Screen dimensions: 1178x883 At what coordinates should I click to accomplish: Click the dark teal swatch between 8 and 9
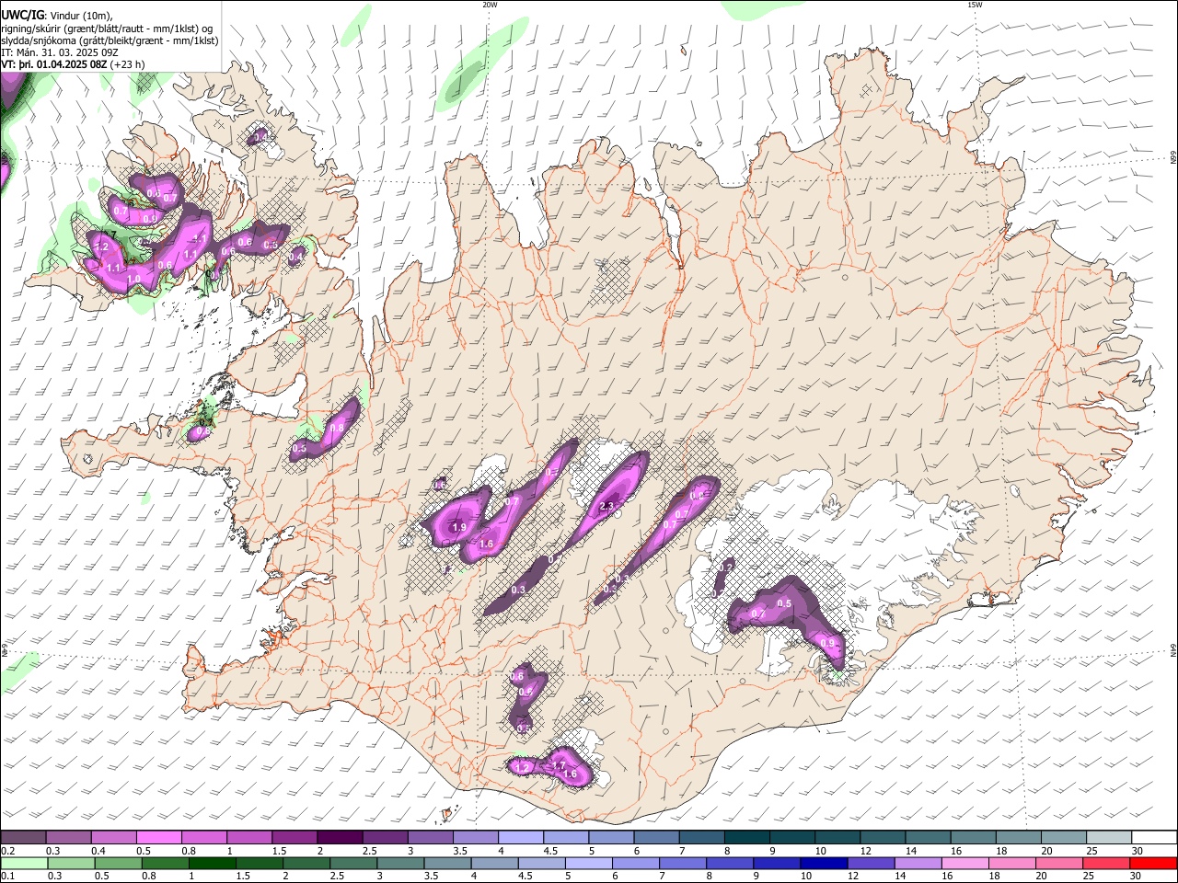745,837
